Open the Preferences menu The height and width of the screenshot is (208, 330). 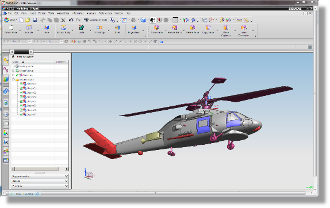(x=105, y=13)
